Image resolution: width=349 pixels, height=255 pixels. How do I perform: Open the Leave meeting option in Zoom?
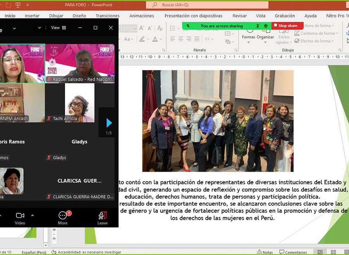coord(102,218)
